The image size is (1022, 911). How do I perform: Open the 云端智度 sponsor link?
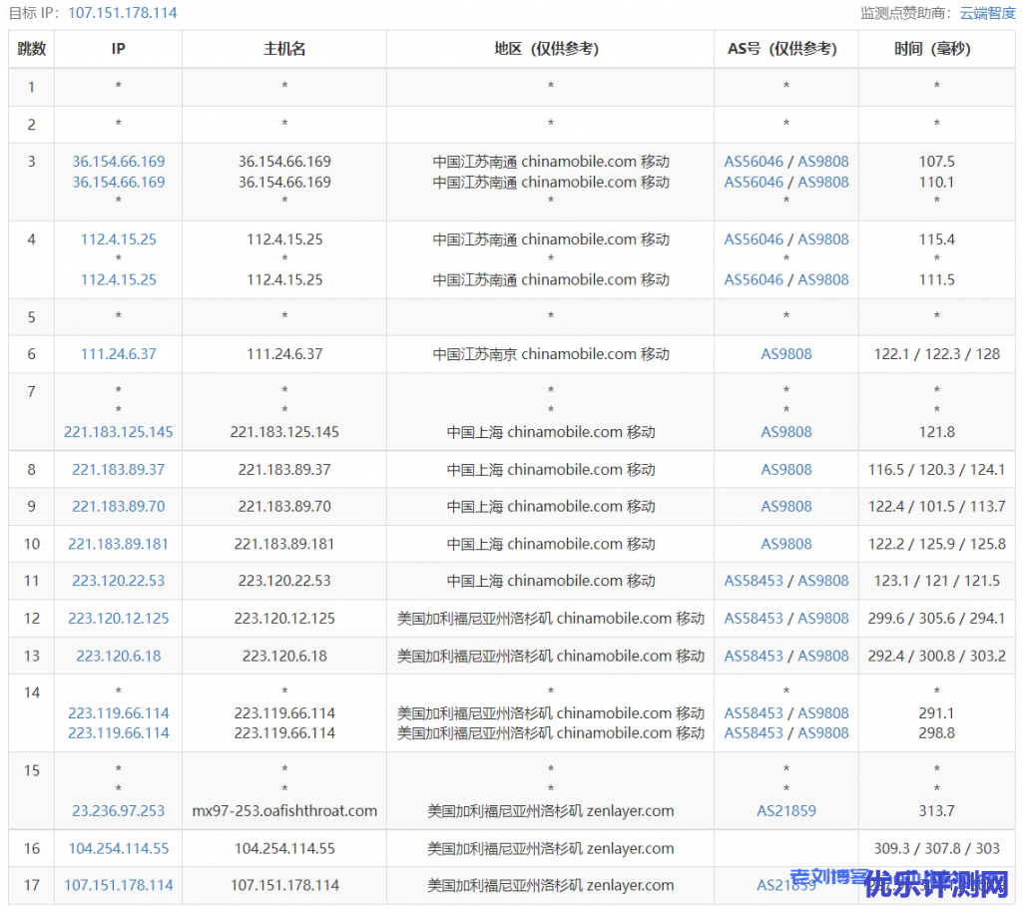click(987, 13)
